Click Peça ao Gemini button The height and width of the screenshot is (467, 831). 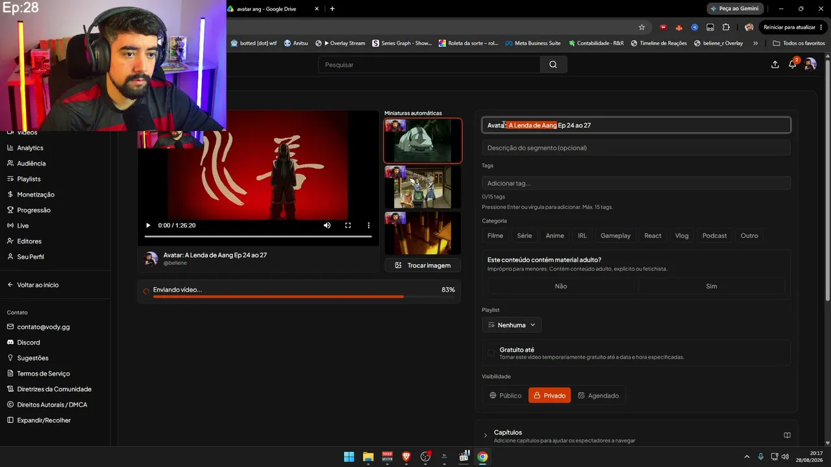coord(735,8)
